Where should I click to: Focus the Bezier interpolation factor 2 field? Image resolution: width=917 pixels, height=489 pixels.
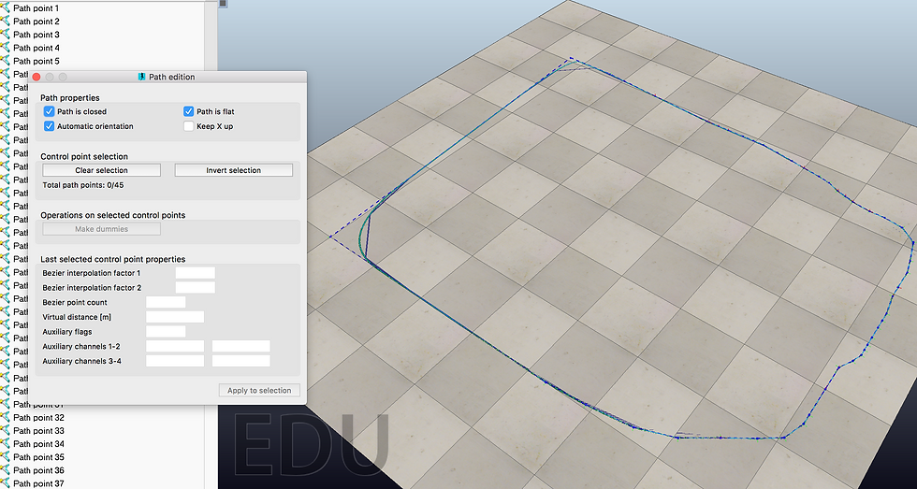196,287
